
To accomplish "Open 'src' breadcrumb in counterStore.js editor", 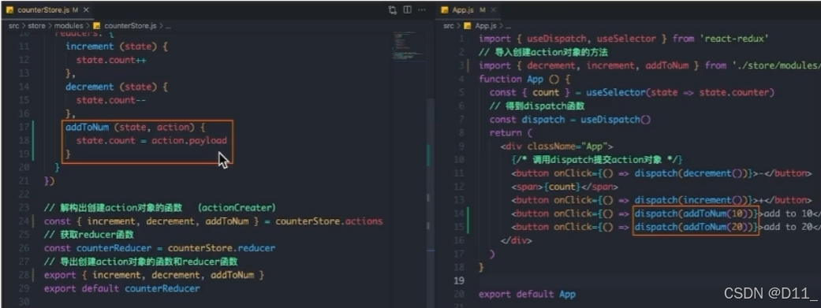I will 13,25.
